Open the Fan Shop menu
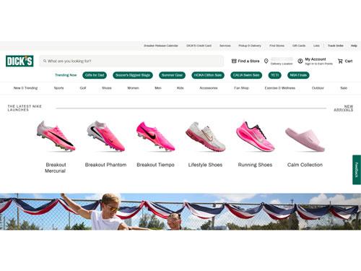361x271 pixels. pos(241,88)
